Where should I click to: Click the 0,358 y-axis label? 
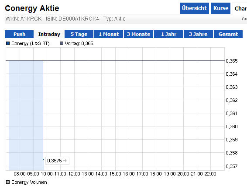(x=232, y=153)
